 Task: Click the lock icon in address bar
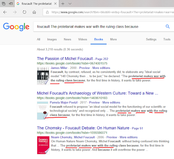(47, 12)
